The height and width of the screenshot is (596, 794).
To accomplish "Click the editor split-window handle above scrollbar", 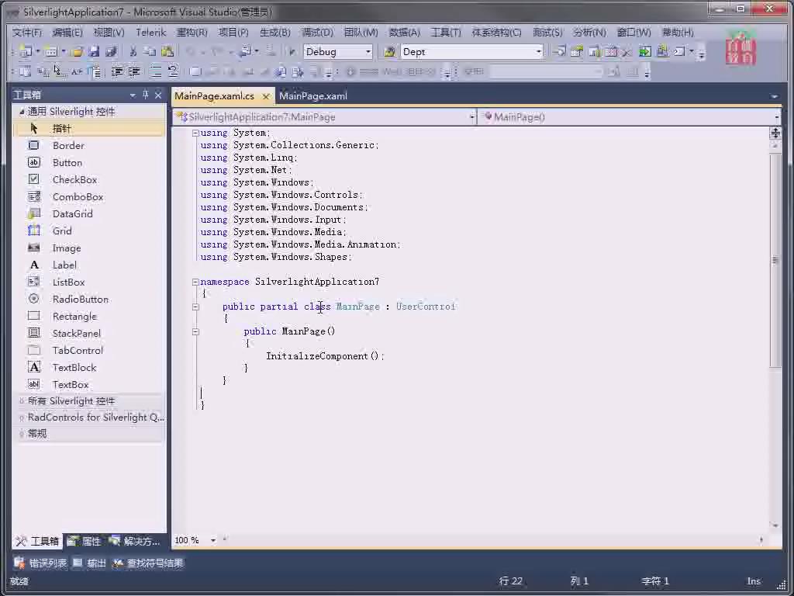I will point(775,133).
